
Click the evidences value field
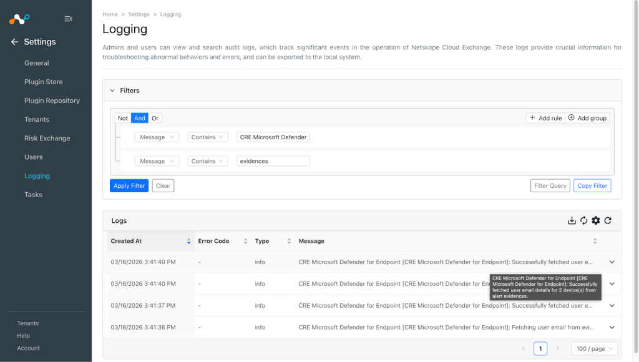point(273,161)
